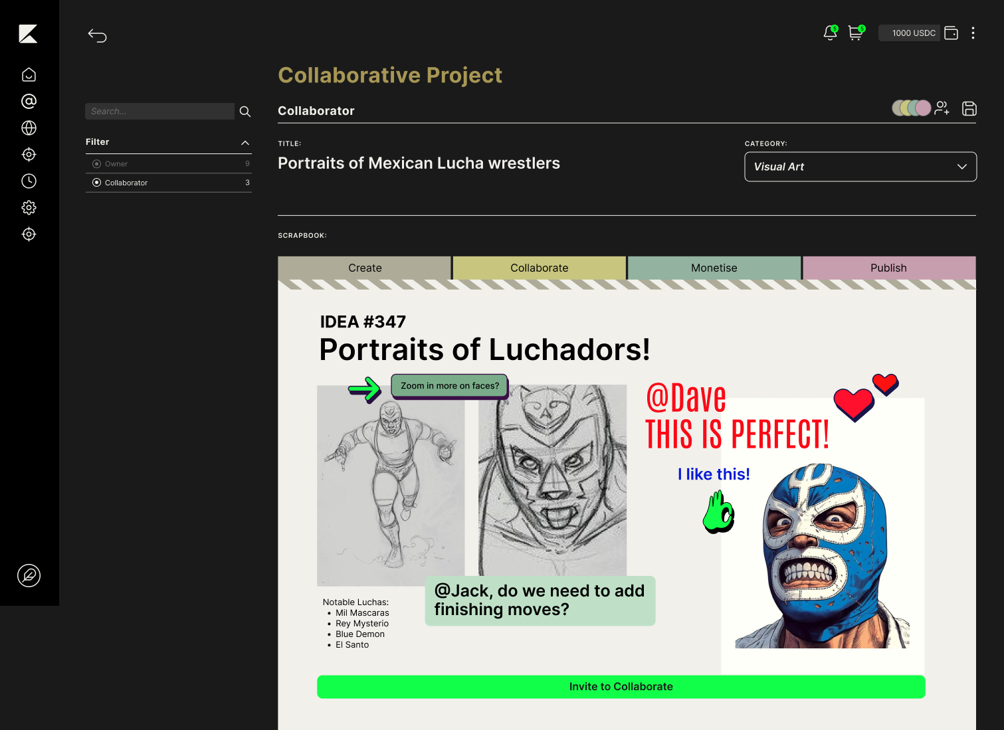
Task: Open the Visual Art category dropdown
Action: [860, 167]
